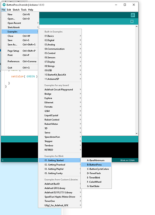Choose Print in the File menu
The image size is (155, 215).
pos(20,55)
